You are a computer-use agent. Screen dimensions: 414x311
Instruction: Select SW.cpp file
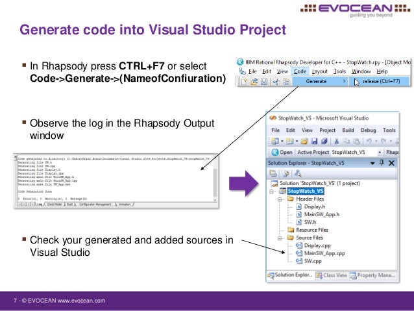(x=309, y=261)
